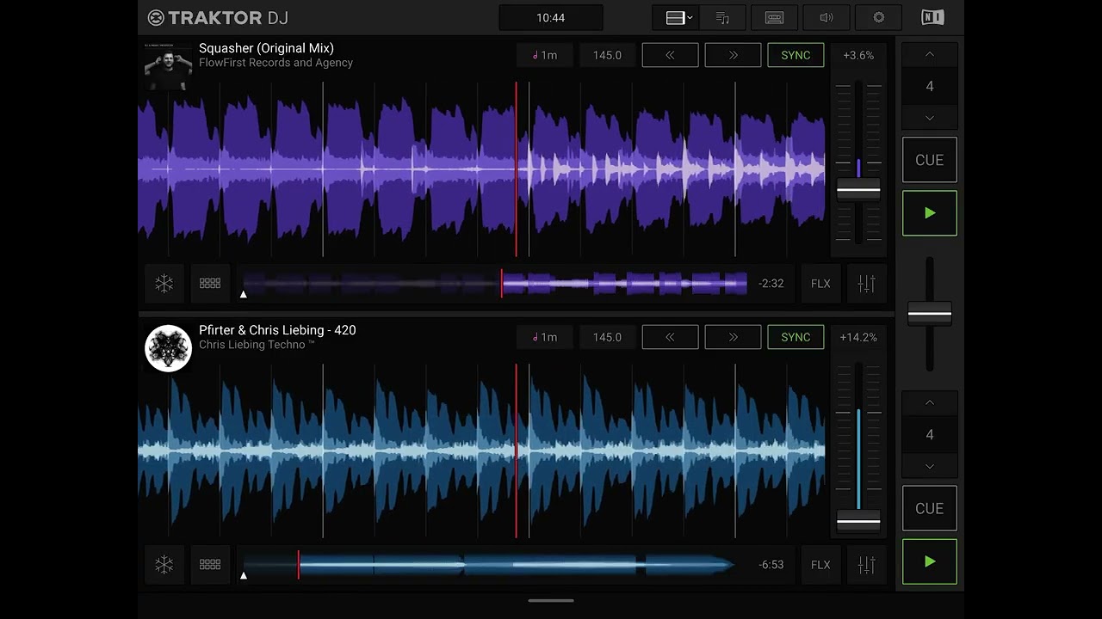The width and height of the screenshot is (1102, 619).
Task: Toggle SYNC on the 420 deck
Action: (x=796, y=337)
